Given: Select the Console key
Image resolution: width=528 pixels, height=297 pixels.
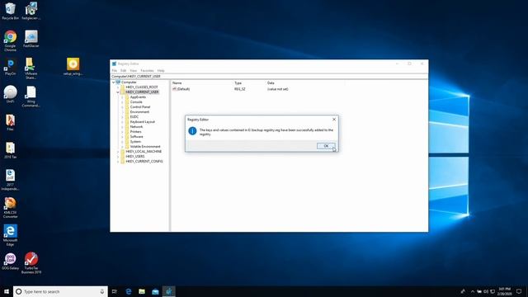Looking at the screenshot, I should [136, 102].
